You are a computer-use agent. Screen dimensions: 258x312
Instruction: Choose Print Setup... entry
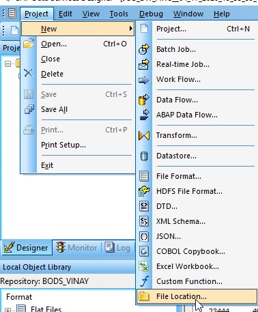pyautogui.click(x=78, y=145)
